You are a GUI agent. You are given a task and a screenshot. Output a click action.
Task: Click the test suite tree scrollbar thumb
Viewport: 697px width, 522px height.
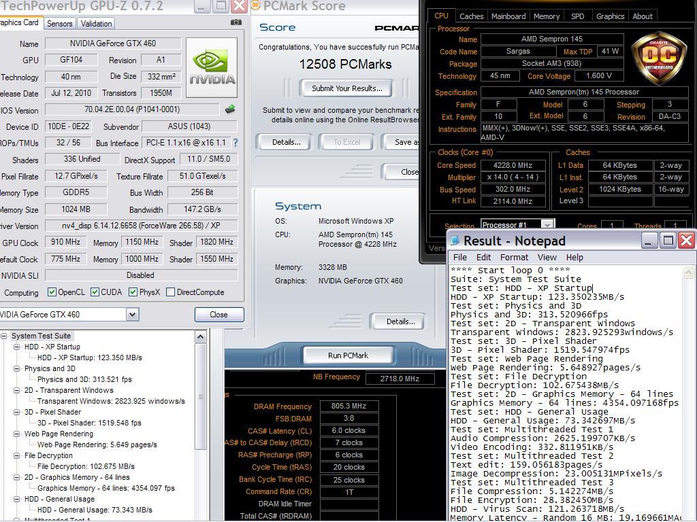click(201, 396)
